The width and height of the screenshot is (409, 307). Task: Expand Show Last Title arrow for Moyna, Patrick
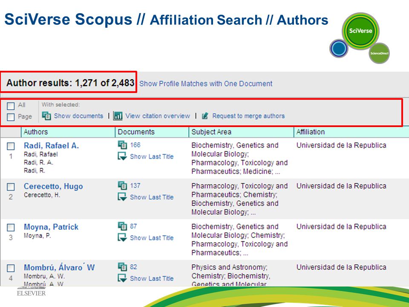122,237
